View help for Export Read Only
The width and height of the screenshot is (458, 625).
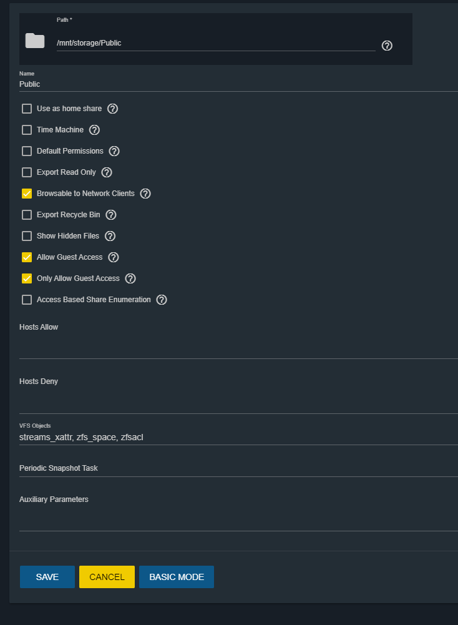pyautogui.click(x=107, y=172)
